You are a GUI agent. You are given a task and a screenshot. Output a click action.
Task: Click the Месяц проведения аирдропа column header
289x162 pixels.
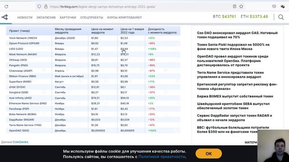pyautogui.click(x=68, y=31)
